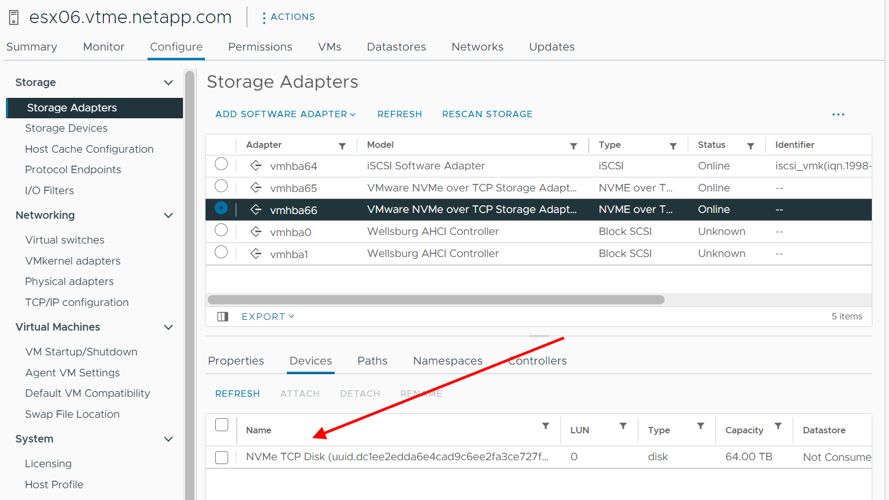The image size is (889, 500).
Task: Click the Type column filter in adapters table
Action: point(673,146)
